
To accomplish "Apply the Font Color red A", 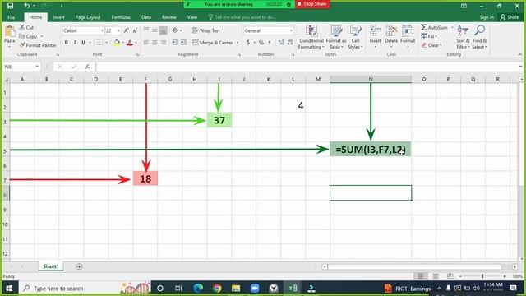I will [130, 43].
